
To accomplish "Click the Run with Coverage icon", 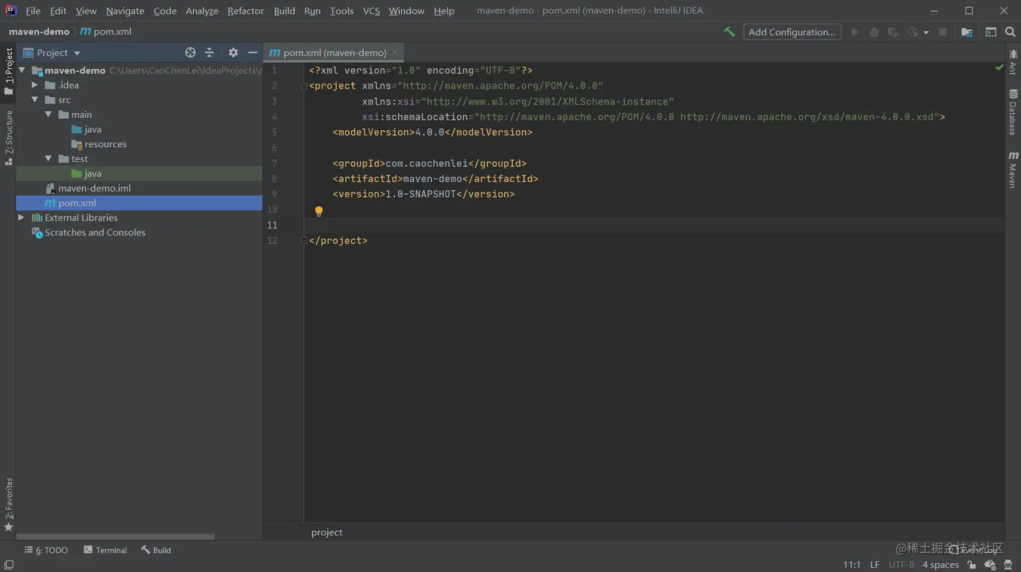I will [893, 32].
